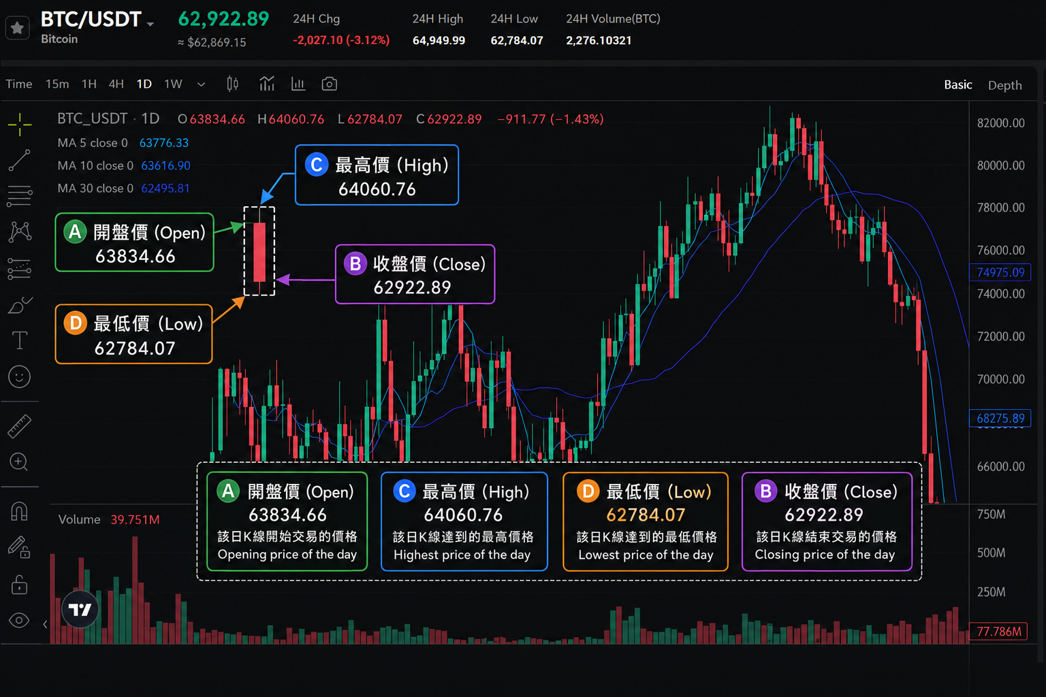Select the 4H timeframe
Screen dimensions: 1046x697
pos(116,84)
